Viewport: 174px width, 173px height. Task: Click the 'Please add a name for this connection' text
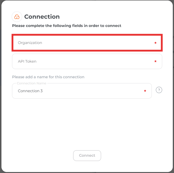48,77
